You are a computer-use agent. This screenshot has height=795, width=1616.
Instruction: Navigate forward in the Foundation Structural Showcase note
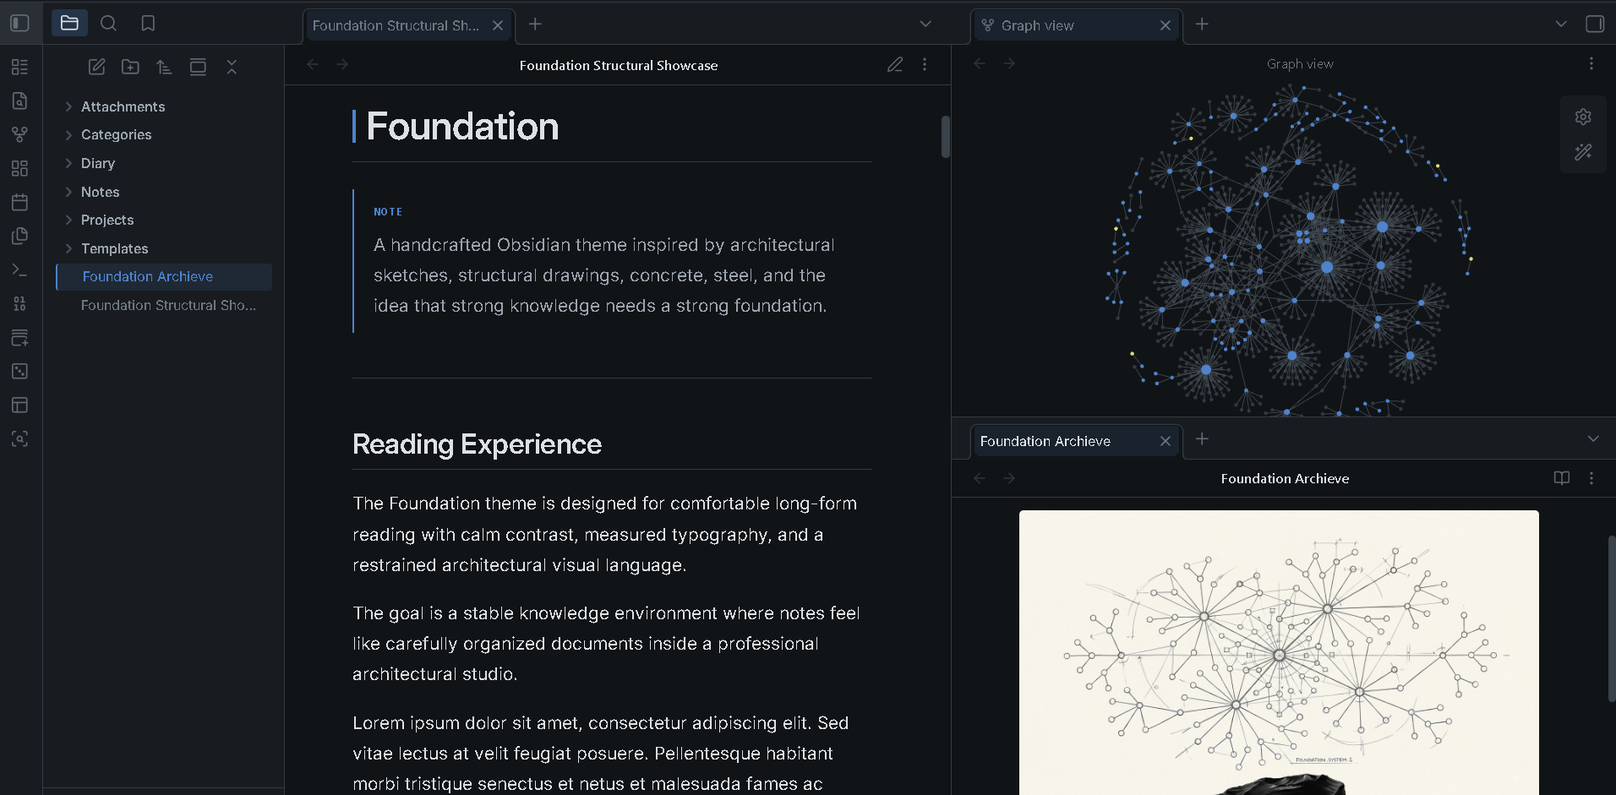[342, 64]
